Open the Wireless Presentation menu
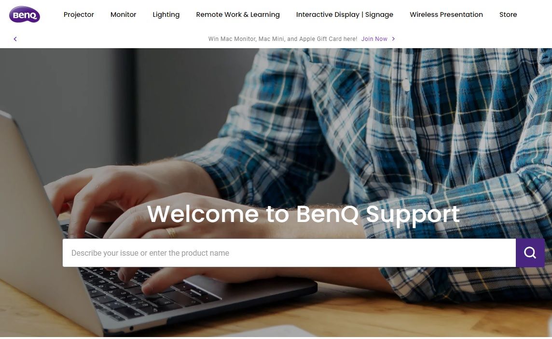This screenshot has height=339, width=552. (x=446, y=14)
